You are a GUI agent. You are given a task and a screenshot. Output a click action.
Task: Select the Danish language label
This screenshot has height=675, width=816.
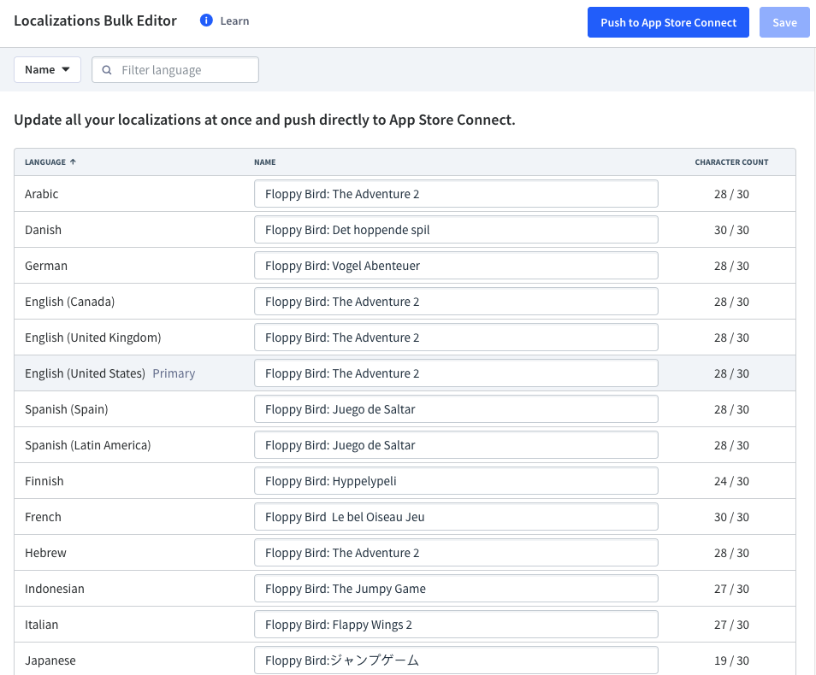point(43,230)
